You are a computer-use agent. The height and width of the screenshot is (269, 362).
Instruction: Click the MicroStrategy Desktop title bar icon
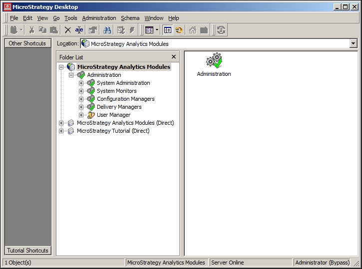tap(7, 7)
